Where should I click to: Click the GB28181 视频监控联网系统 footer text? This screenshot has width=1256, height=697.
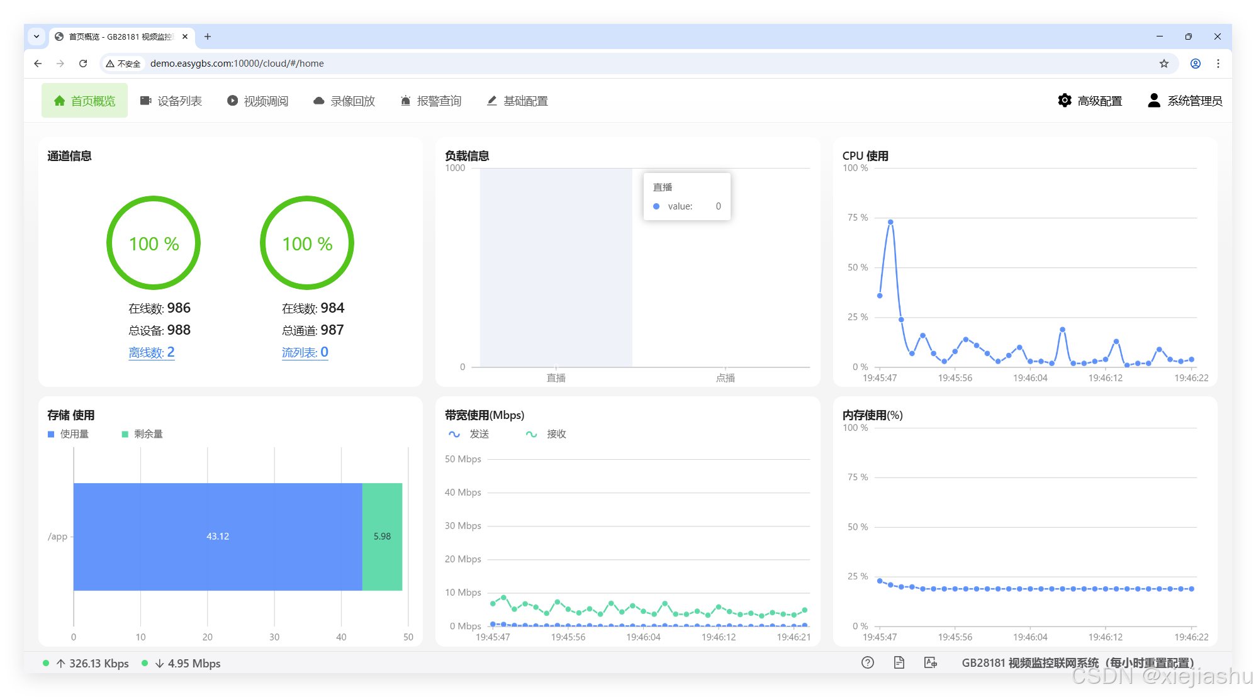(1078, 663)
